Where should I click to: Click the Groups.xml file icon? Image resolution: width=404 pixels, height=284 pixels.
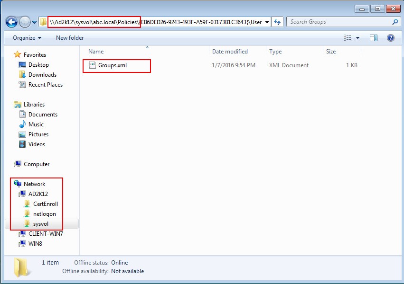click(x=92, y=65)
